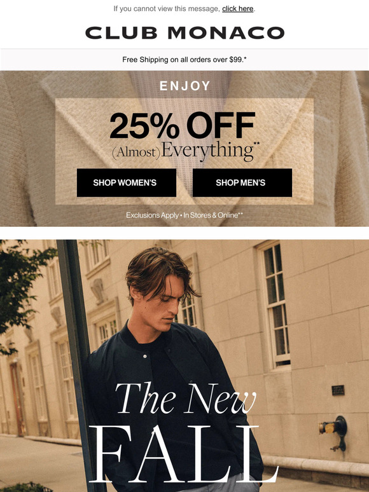
Task: Click the Club Monaco logo
Action: (184, 32)
